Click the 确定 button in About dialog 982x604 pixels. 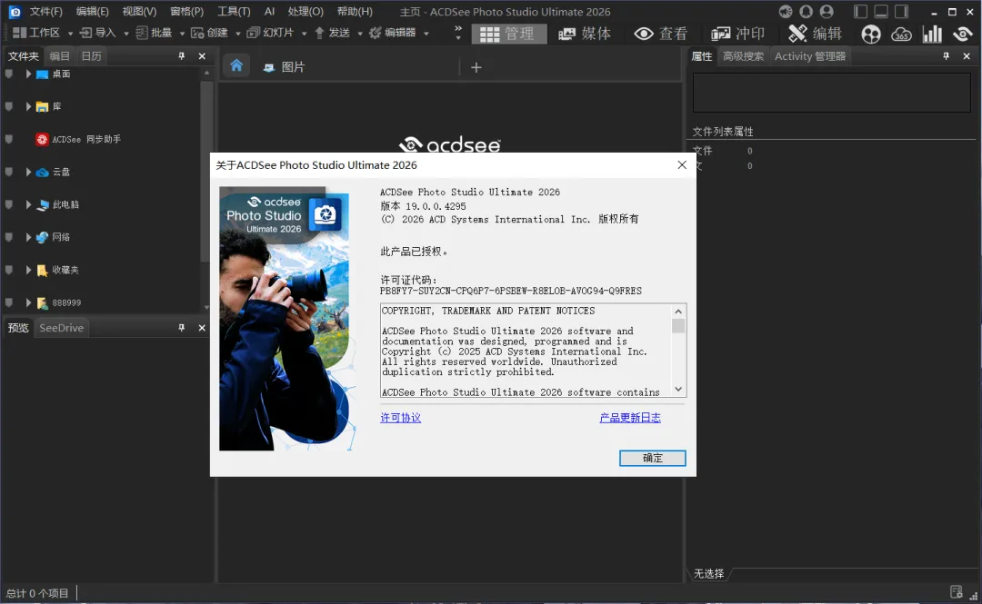coord(652,458)
